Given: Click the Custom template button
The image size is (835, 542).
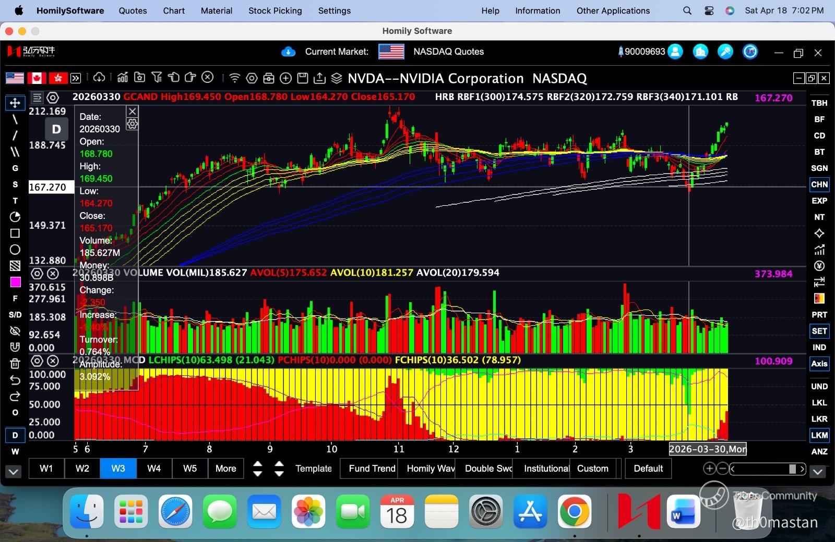Looking at the screenshot, I should coord(593,469).
